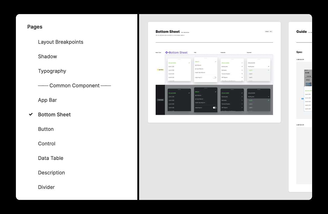Click the Spec heading in the Guide frame
The image size is (328, 214).
click(299, 52)
